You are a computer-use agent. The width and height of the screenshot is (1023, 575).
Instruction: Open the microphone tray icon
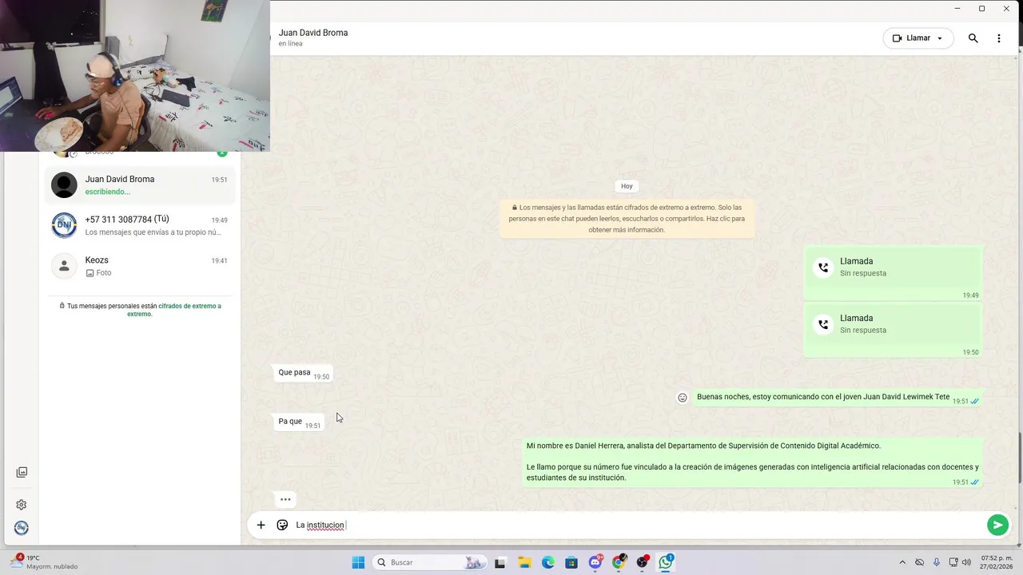(x=936, y=562)
